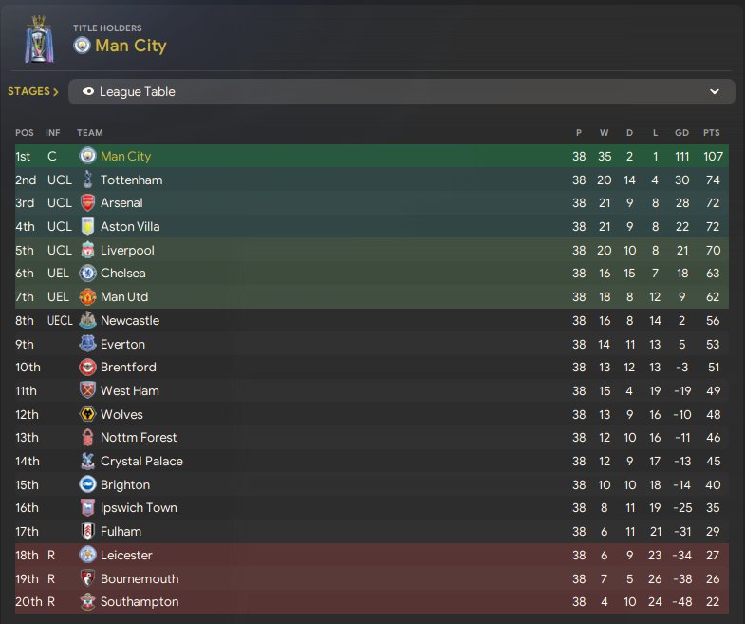Click the Man City crest beside title holders
This screenshot has height=624, width=745.
click(x=82, y=46)
